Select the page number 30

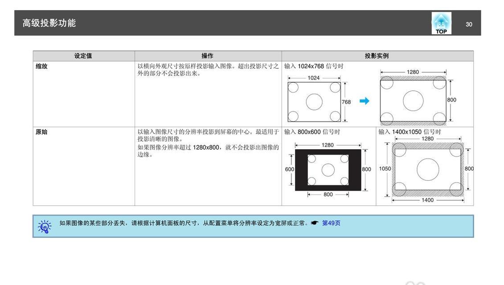[469, 24]
